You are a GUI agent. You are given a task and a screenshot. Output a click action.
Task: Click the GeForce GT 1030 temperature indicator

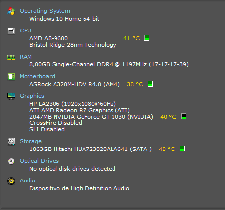click(184, 116)
